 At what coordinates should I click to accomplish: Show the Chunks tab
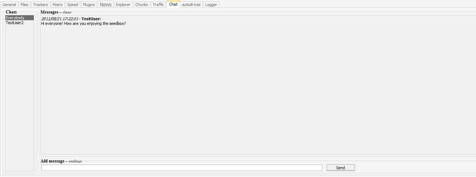[142, 5]
